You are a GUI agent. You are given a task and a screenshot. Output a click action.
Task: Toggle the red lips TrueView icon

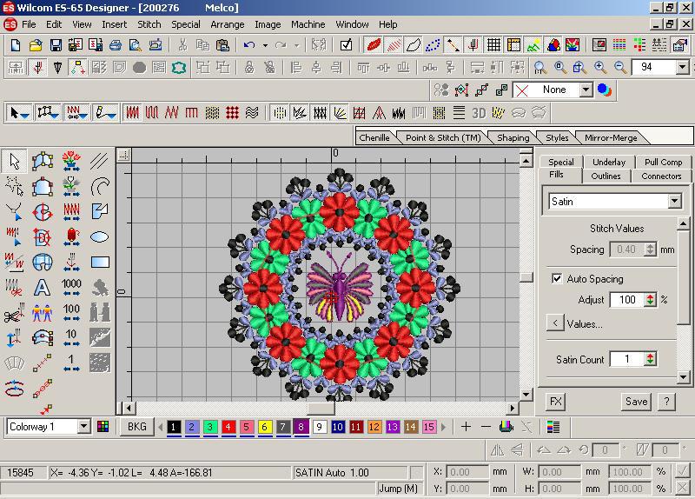[x=374, y=45]
